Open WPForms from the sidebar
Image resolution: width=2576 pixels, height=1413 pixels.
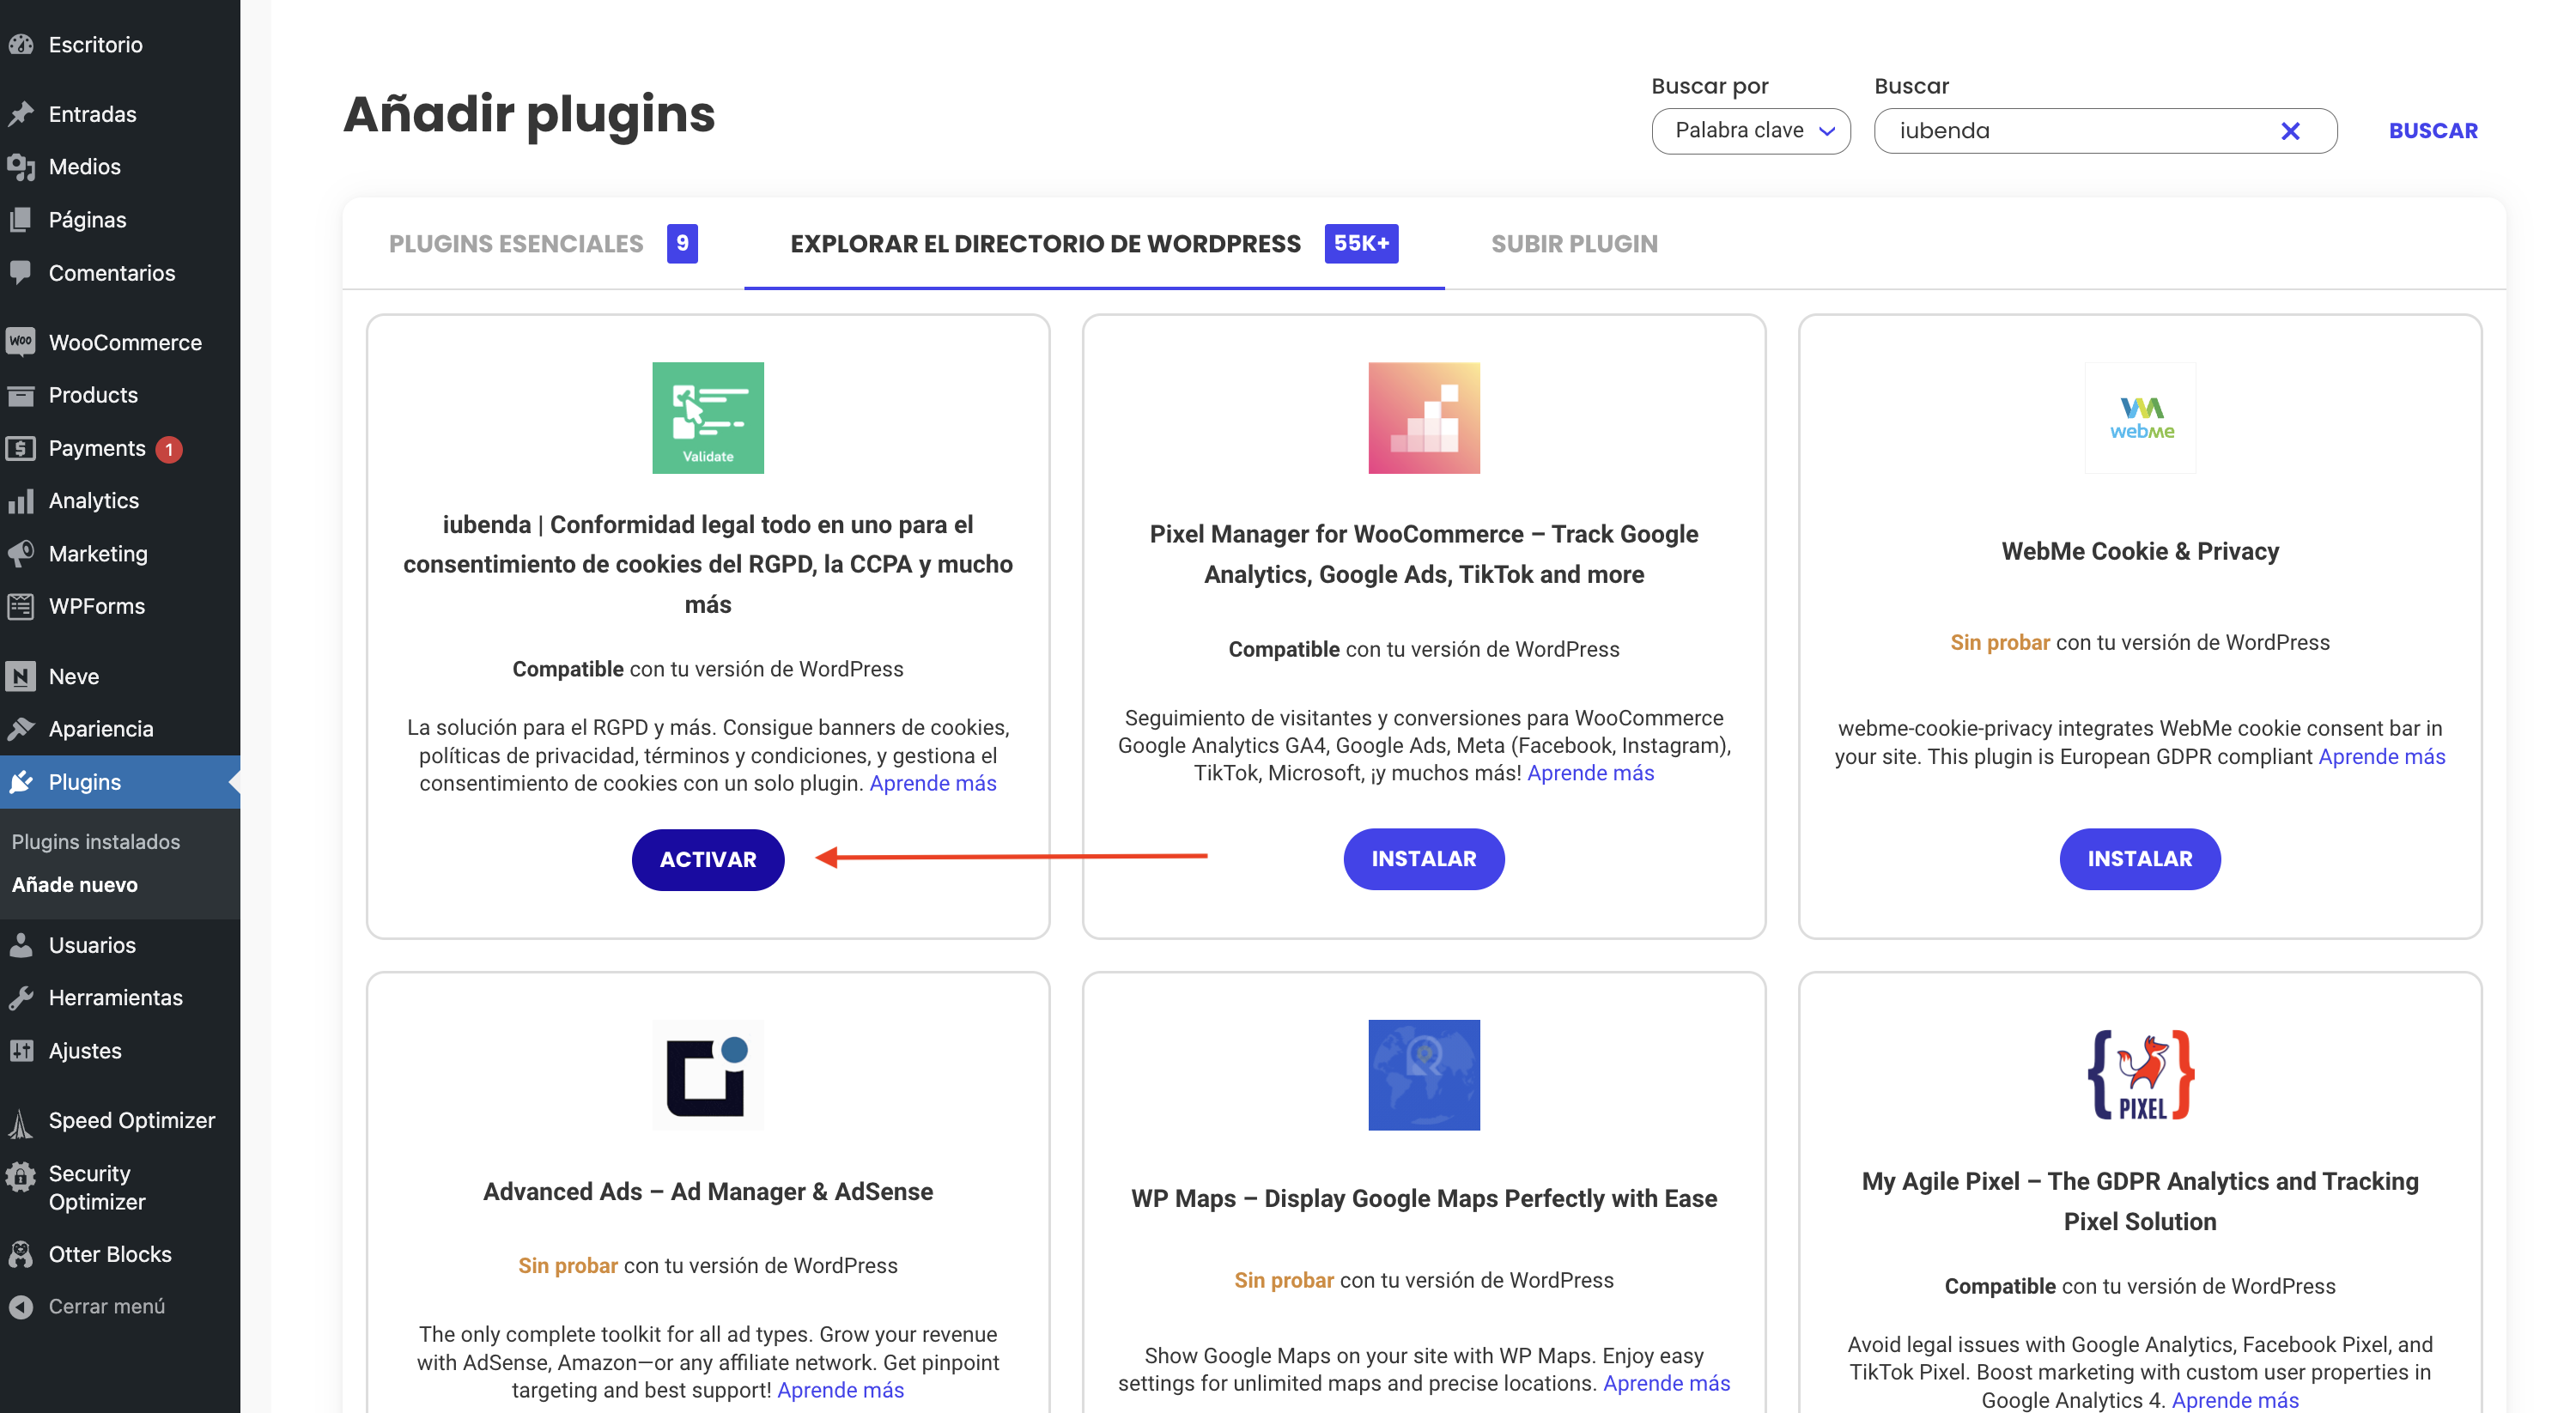click(x=97, y=605)
